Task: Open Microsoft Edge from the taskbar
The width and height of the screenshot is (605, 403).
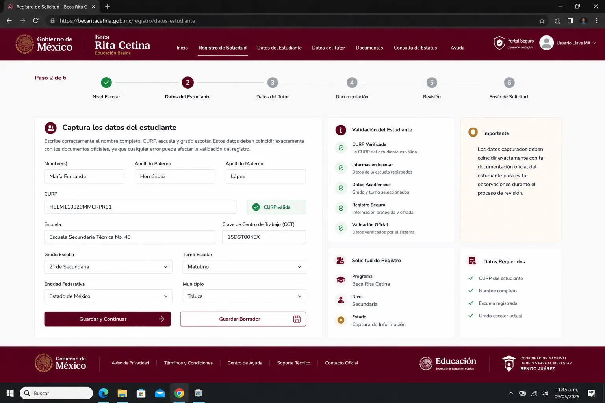Action: [104, 393]
